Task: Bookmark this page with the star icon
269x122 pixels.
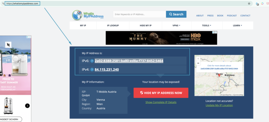Action: 249,3
